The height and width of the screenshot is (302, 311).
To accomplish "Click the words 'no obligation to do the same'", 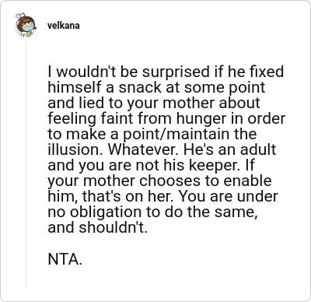I will (152, 212).
